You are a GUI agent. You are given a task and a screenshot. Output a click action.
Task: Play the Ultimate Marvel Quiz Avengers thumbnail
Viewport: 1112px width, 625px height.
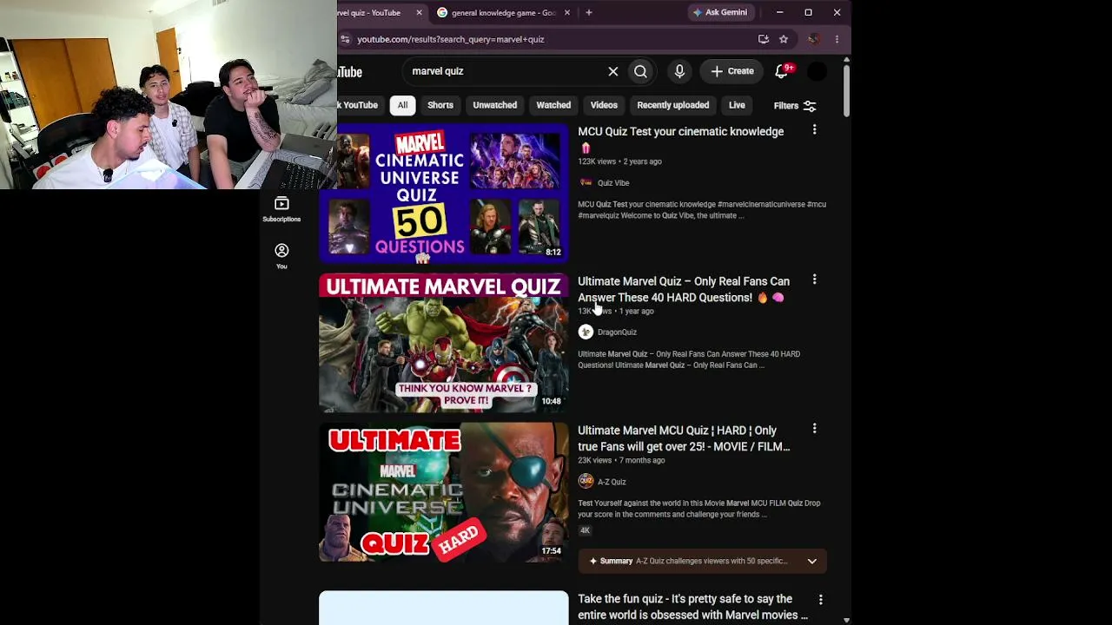coord(444,343)
